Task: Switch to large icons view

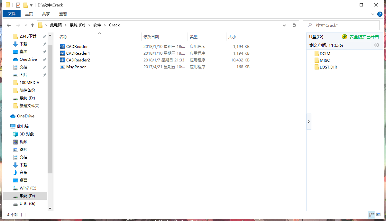Action: tap(379, 215)
